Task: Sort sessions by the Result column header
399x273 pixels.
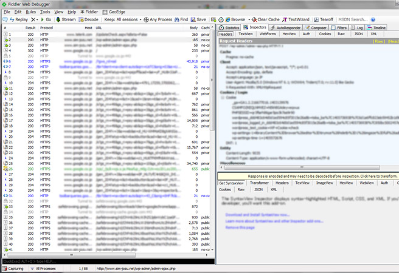Action: (x=30, y=28)
